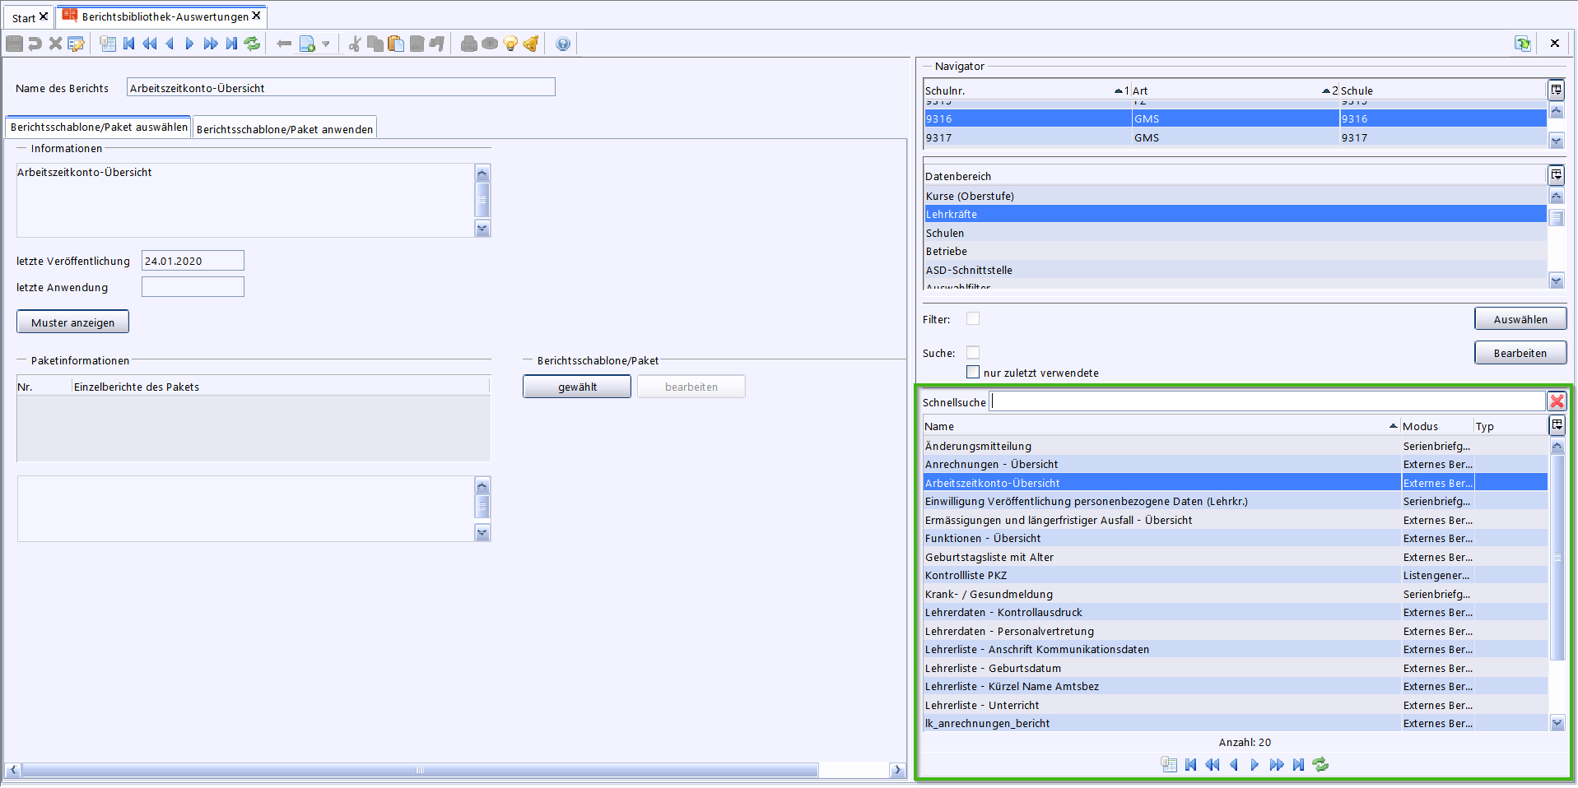Click the edit form pencil icon in toolbar
The height and width of the screenshot is (788, 1578).
77,44
